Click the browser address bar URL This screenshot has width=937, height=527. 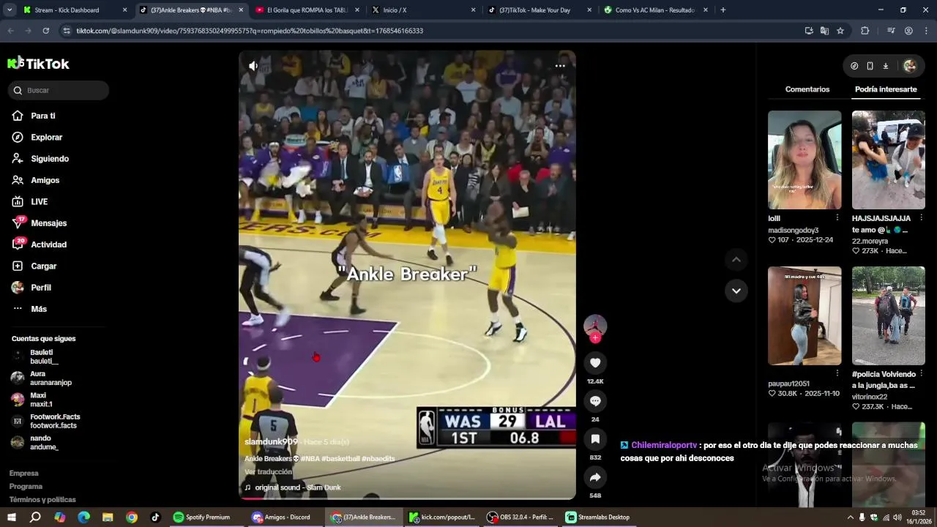coord(250,31)
